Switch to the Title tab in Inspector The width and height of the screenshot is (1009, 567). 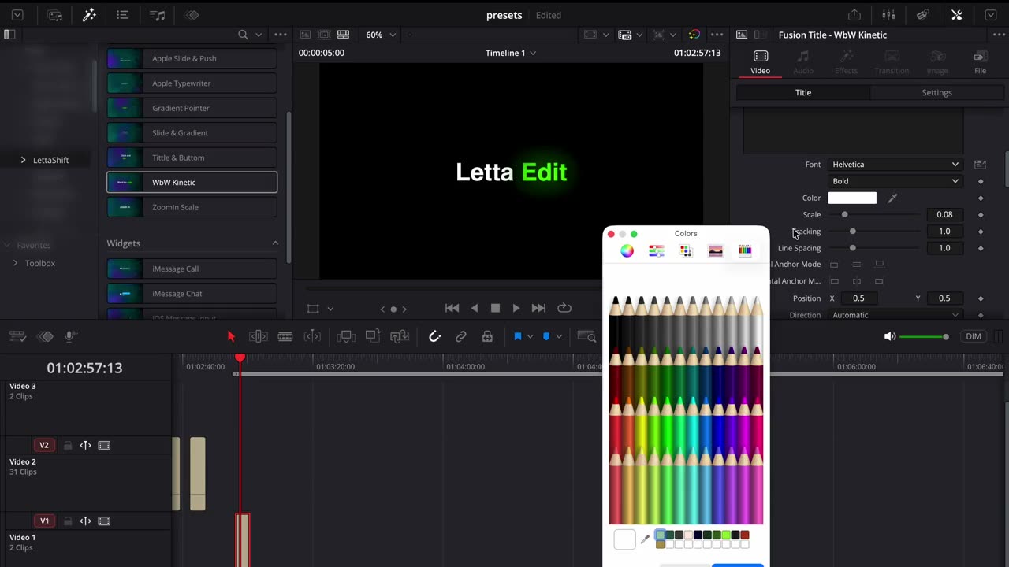(803, 93)
